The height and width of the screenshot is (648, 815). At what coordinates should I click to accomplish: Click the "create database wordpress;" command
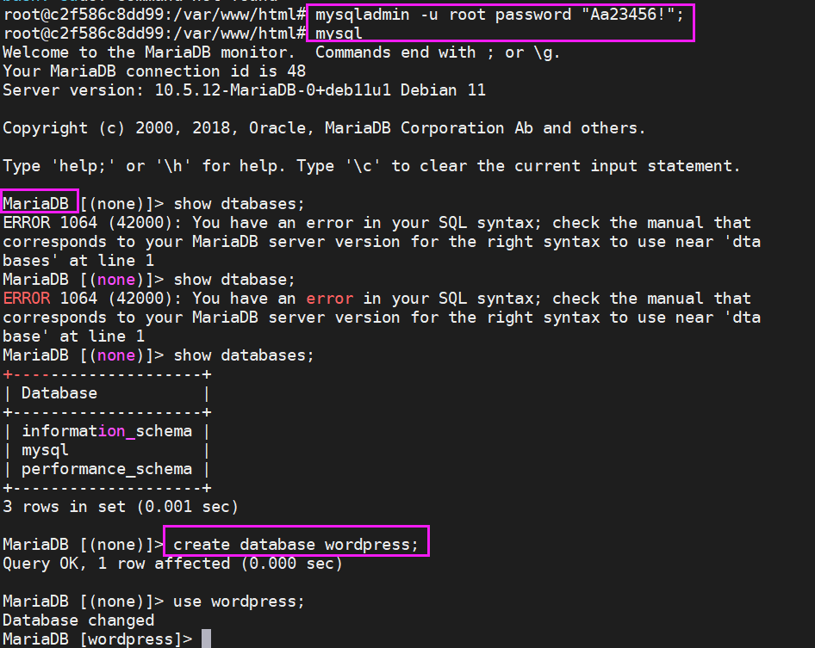(296, 545)
